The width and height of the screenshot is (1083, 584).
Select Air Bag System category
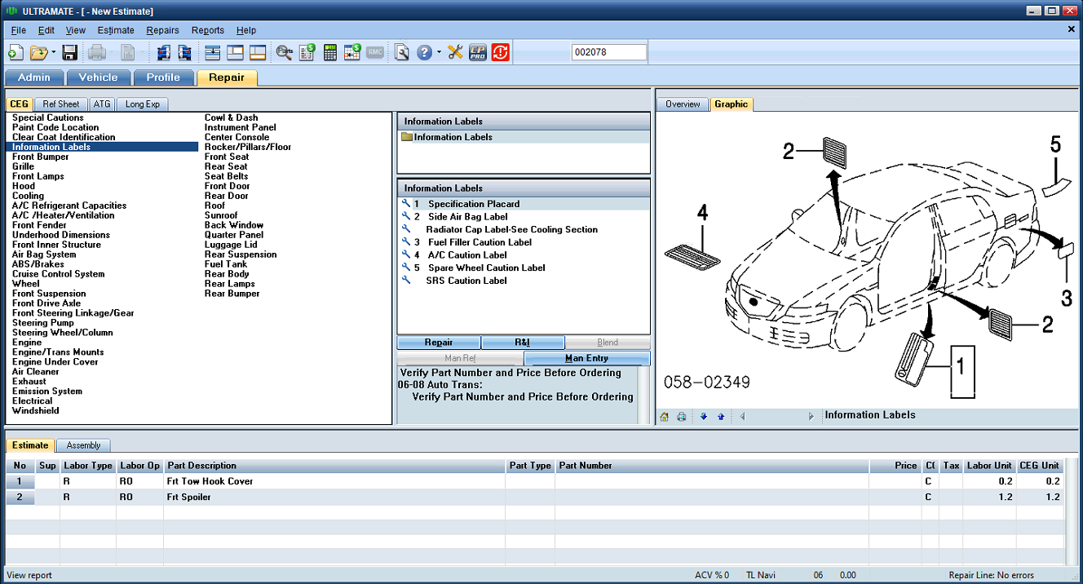pos(44,254)
